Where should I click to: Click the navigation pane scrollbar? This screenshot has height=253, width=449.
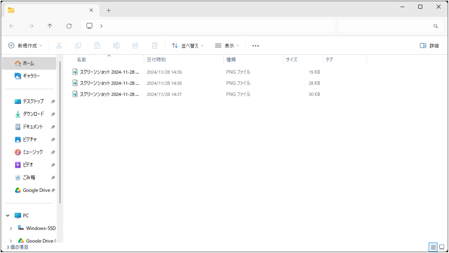point(60,132)
